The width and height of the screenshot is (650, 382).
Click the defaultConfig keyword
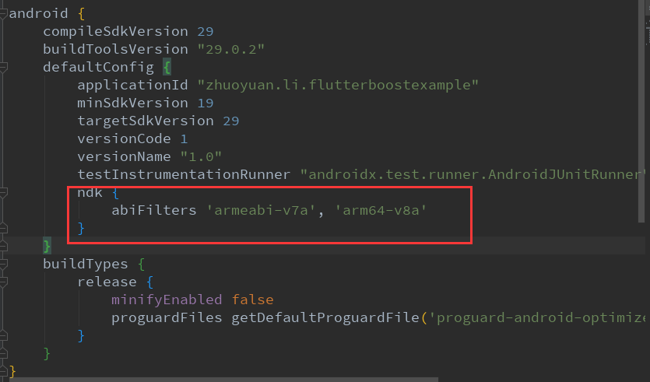pos(99,67)
